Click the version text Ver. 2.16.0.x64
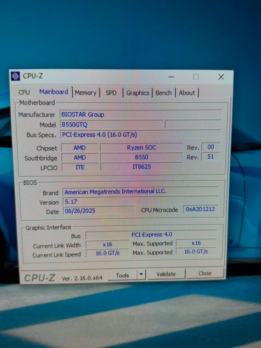Image resolution: width=261 pixels, height=348 pixels. (x=82, y=278)
